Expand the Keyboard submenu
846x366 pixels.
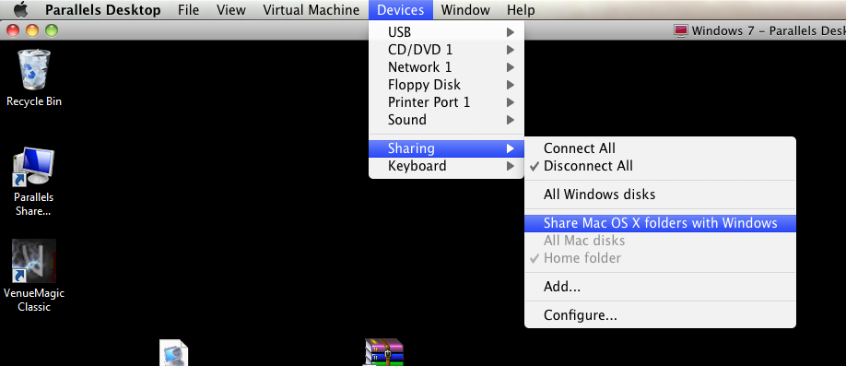pyautogui.click(x=446, y=166)
